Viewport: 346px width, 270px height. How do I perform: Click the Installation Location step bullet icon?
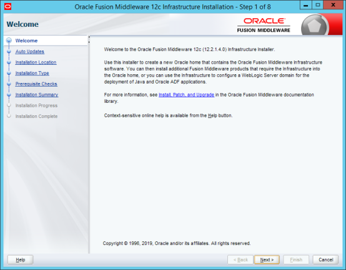(x=9, y=62)
